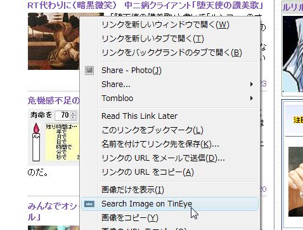Decrease the lifespan value stepper down arrow
Image resolution: width=303 pixels, height=230 pixels.
[x=73, y=118]
